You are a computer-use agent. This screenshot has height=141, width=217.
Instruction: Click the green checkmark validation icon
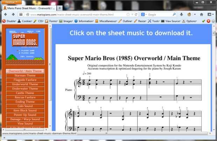(x=203, y=21)
